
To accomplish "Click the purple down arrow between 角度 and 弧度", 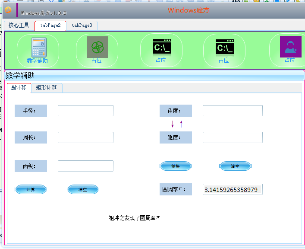I will point(173,124).
